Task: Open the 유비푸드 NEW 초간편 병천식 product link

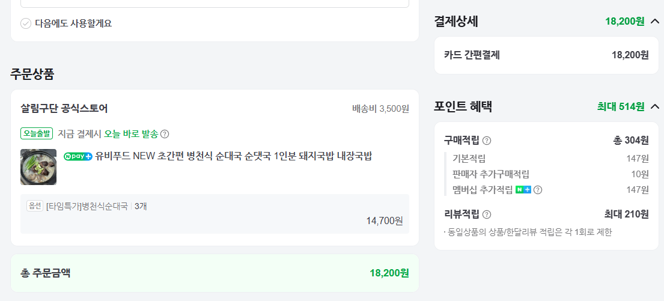Action: pyautogui.click(x=233, y=156)
